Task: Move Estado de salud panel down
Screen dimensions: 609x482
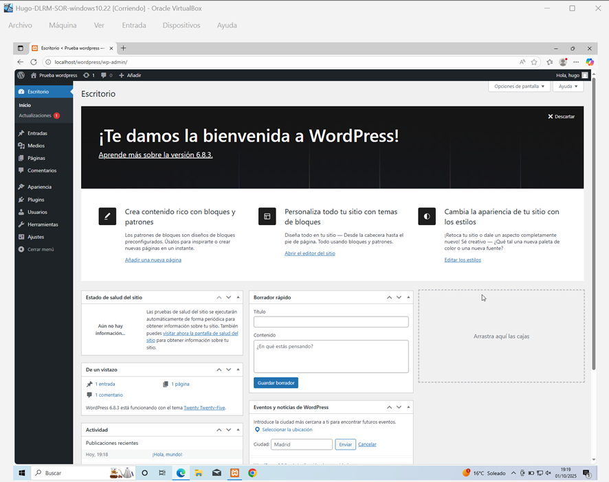Action: click(228, 297)
